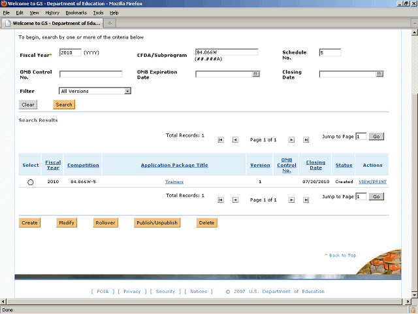
Task: Click horizontal scrollbar left arrow
Action: click(3, 302)
